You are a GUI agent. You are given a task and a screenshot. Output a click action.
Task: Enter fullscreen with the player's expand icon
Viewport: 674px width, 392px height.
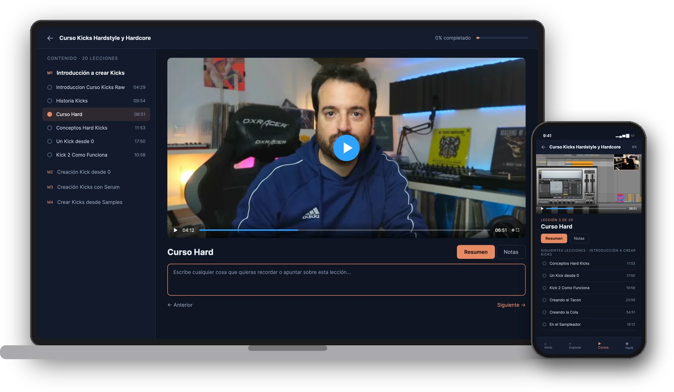click(518, 230)
